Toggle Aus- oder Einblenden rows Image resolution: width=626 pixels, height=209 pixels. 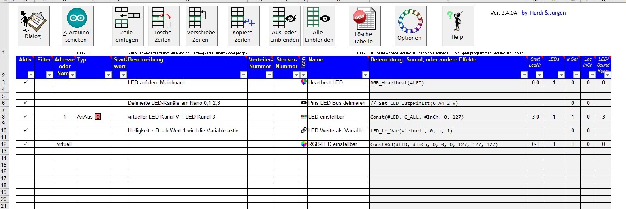pos(285,26)
